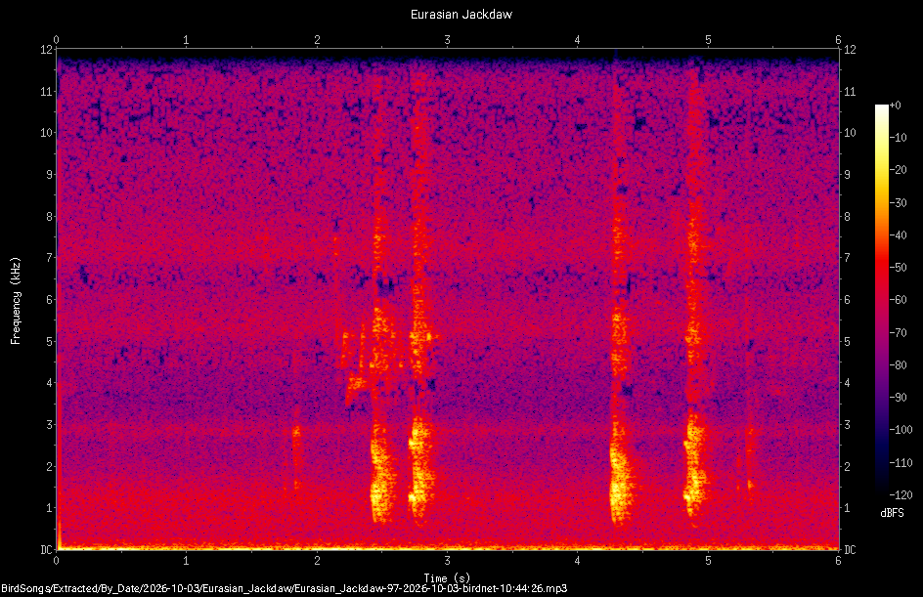Click '3' on the left frequency axis
The width and height of the screenshot is (923, 597).
tap(49, 425)
